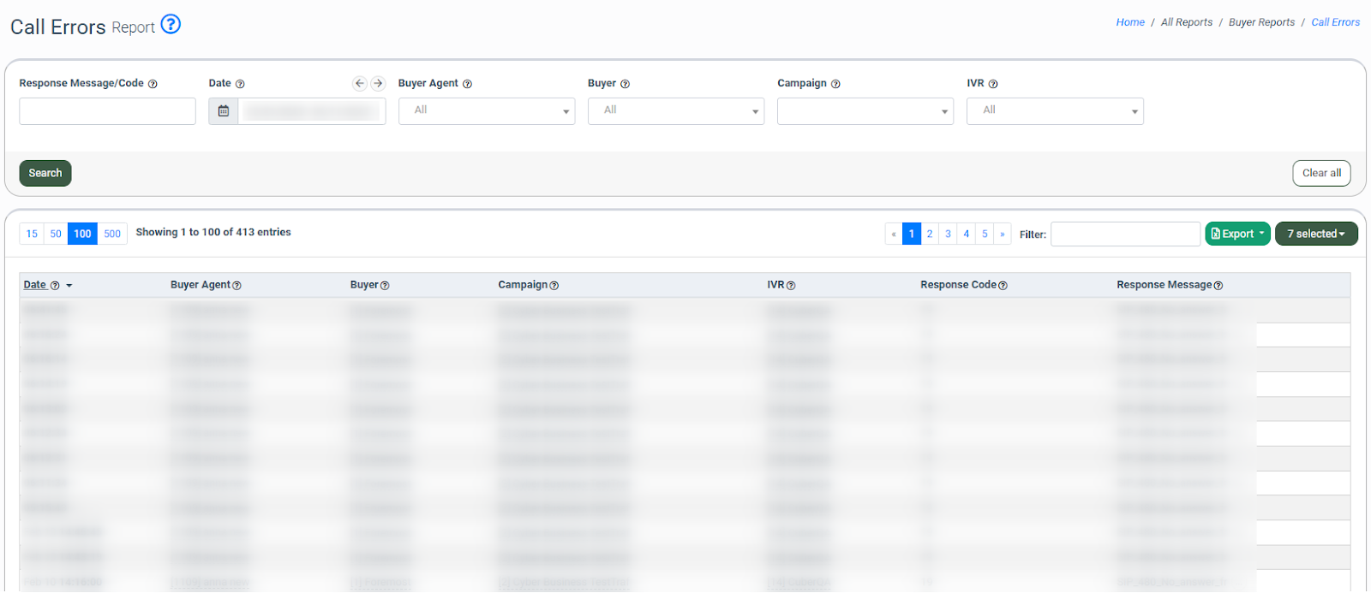The width and height of the screenshot is (1371, 593).
Task: Click the Clear all button
Action: tap(1320, 173)
